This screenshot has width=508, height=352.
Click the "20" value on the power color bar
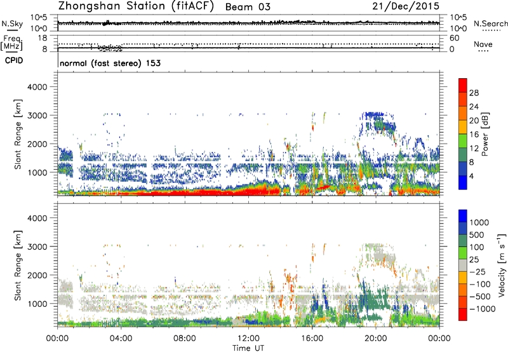click(x=474, y=121)
